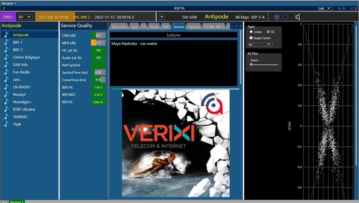Stop recording with the square stop button
359x203 pixels.
click(x=285, y=17)
